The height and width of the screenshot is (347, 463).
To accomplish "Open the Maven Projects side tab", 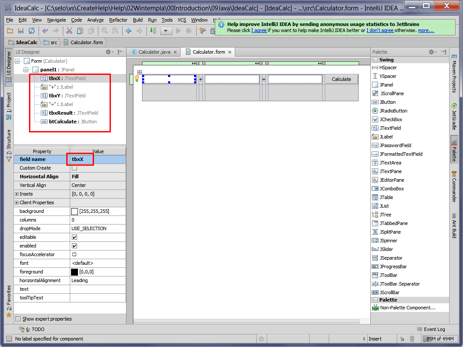I will pos(454,74).
